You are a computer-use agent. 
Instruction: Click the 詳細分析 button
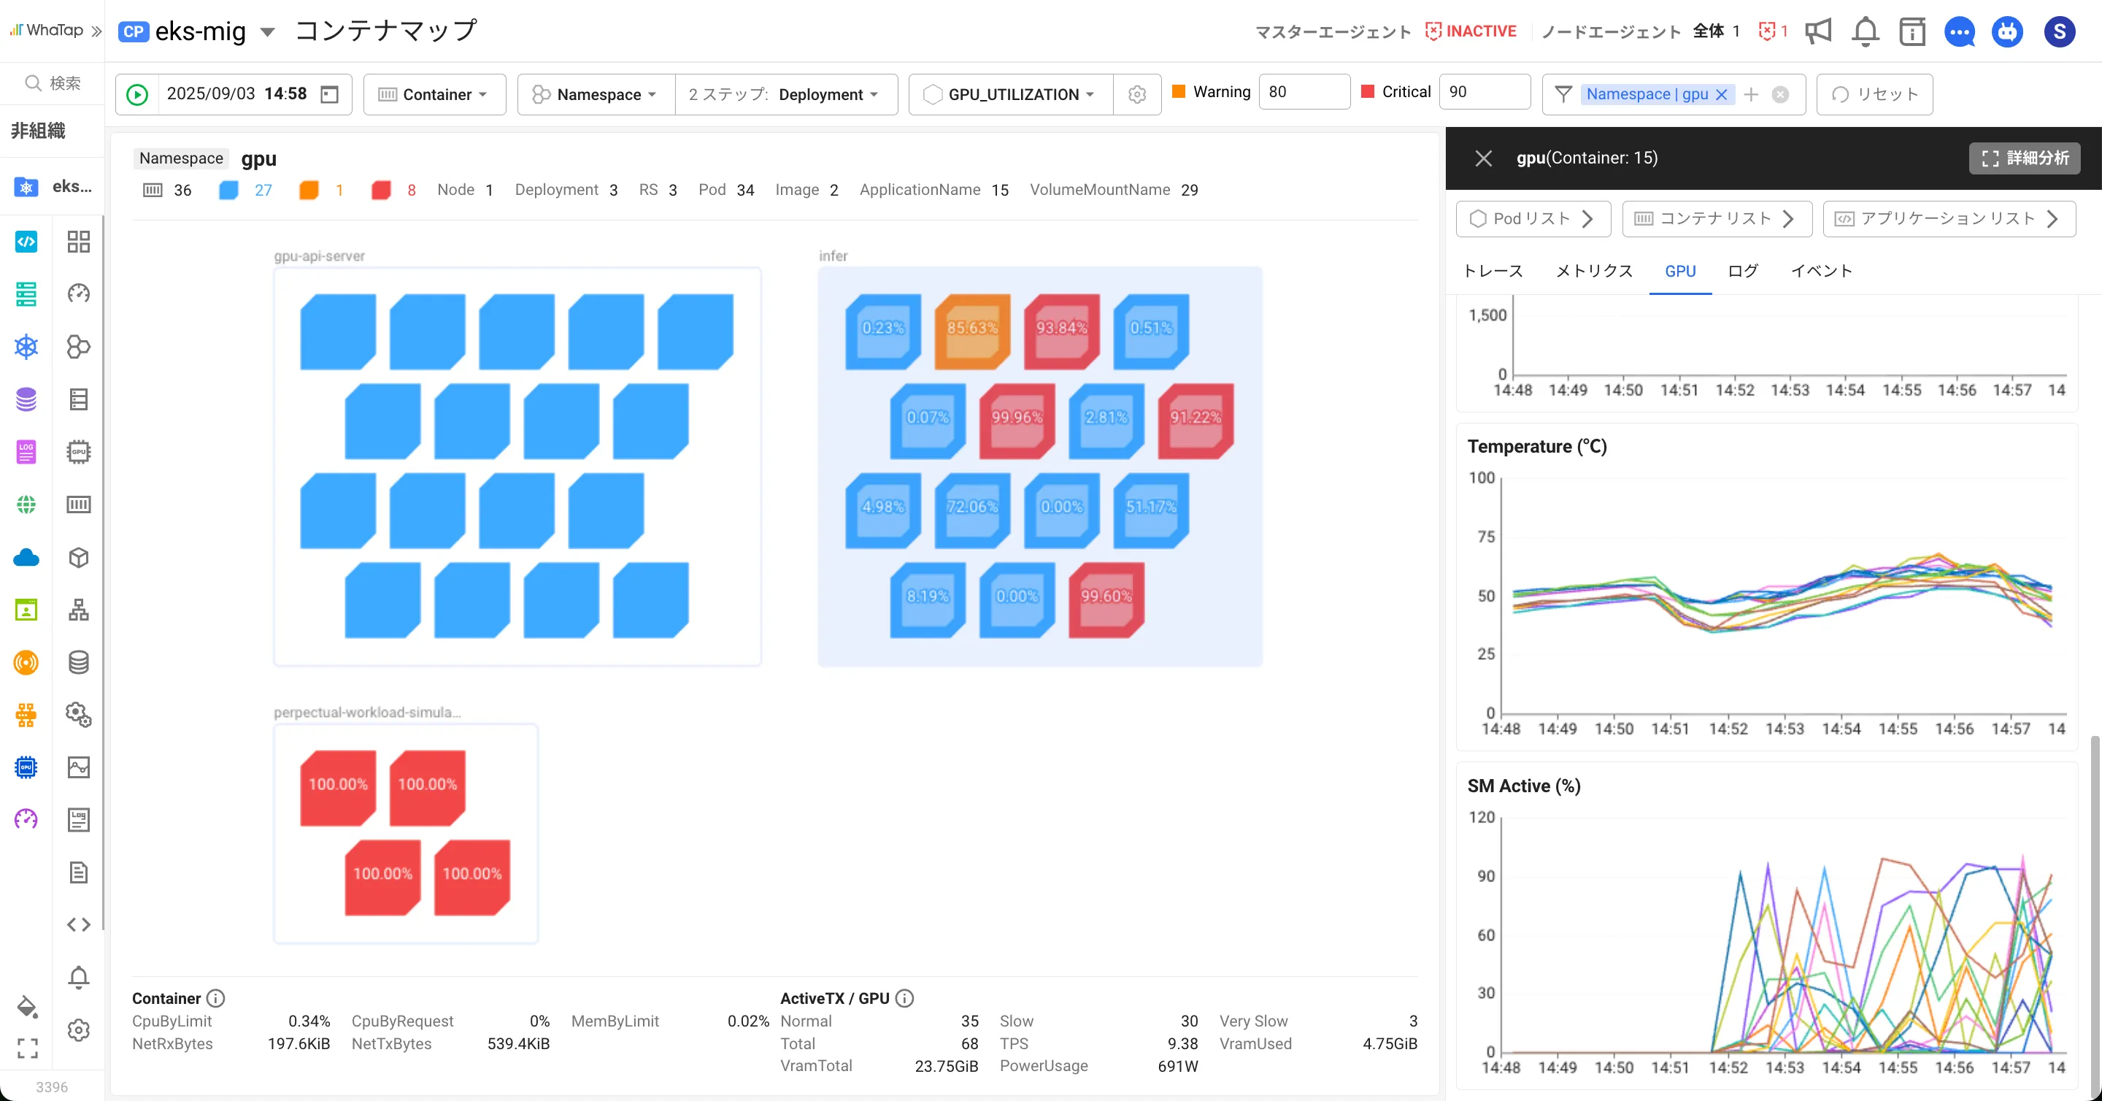coord(2025,158)
